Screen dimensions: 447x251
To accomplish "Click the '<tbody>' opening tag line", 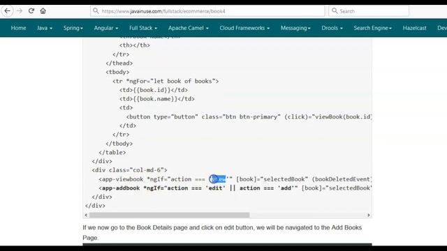I will tap(117, 72).
